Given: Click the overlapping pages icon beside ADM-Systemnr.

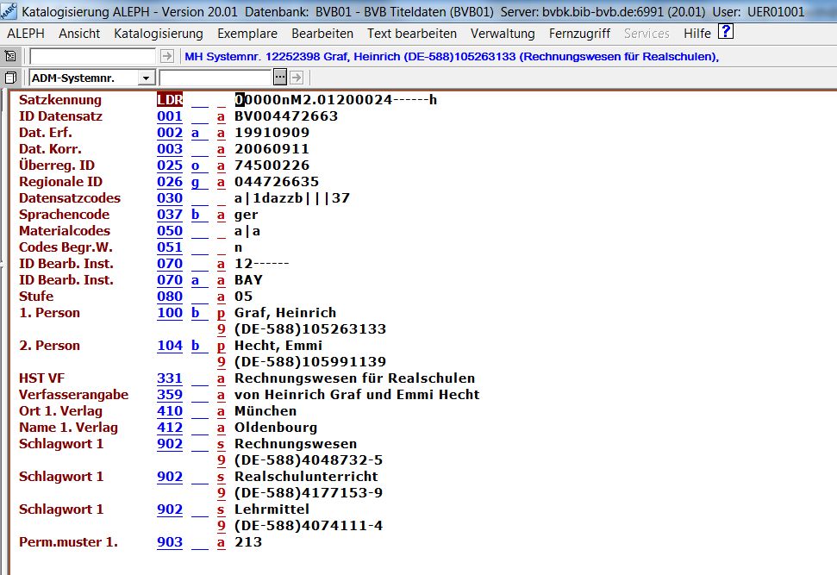Looking at the screenshot, I should (x=10, y=78).
